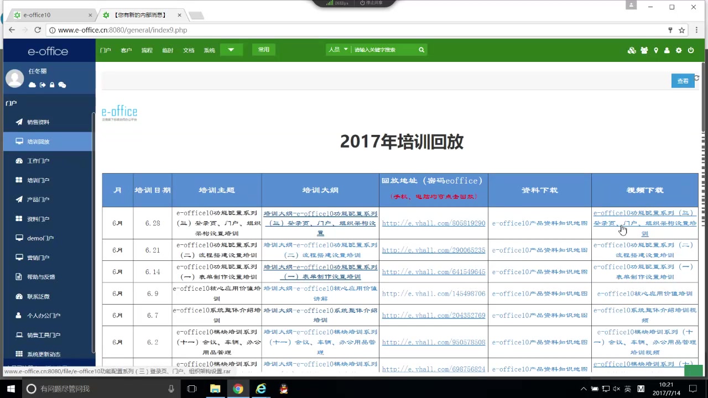Open 培训大纲 link for 6.28 training
Screen dimensions: 708x398
[x=320, y=223]
